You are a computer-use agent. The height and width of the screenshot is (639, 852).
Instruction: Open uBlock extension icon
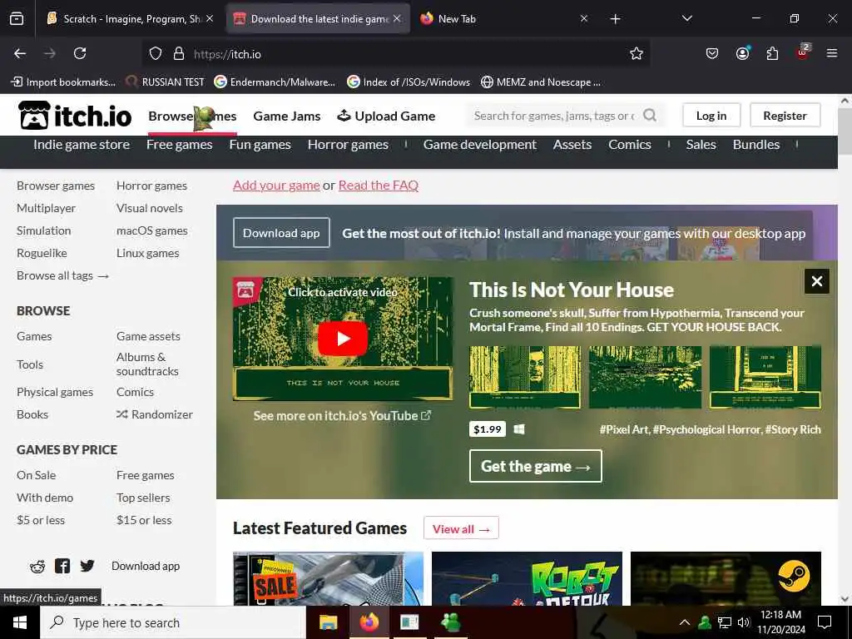pyautogui.click(x=803, y=52)
